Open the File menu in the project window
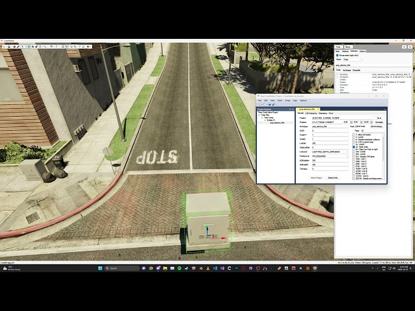The image size is (415, 311). (259, 100)
